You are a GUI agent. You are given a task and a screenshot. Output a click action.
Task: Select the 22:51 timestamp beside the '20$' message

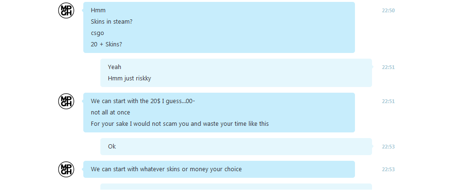(388, 101)
